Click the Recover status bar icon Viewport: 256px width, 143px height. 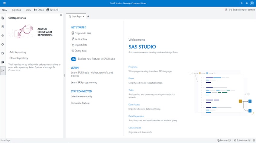(x=219, y=140)
